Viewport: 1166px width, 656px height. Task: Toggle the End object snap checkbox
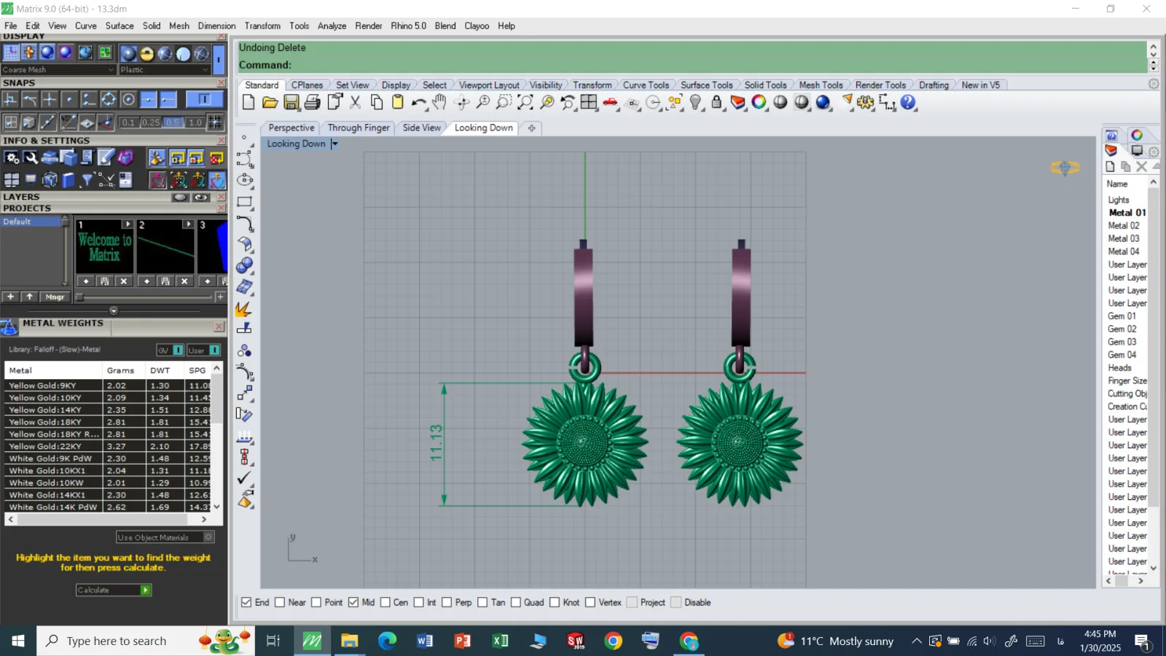point(246,602)
